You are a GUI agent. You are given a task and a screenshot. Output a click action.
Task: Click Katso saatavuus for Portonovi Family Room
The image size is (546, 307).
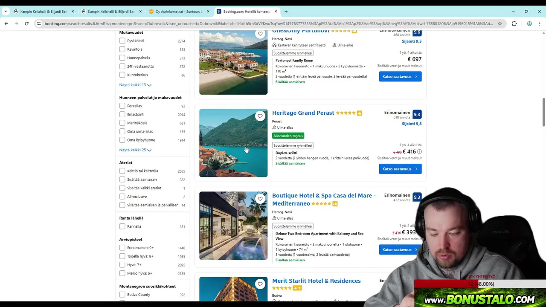(400, 76)
